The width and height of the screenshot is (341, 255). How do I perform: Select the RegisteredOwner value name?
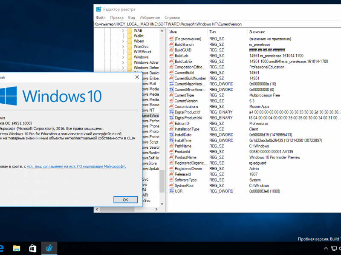click(188, 168)
